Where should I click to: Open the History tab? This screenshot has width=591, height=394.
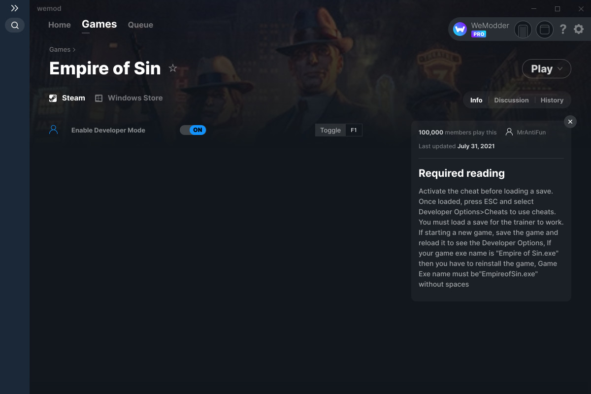[x=552, y=100]
